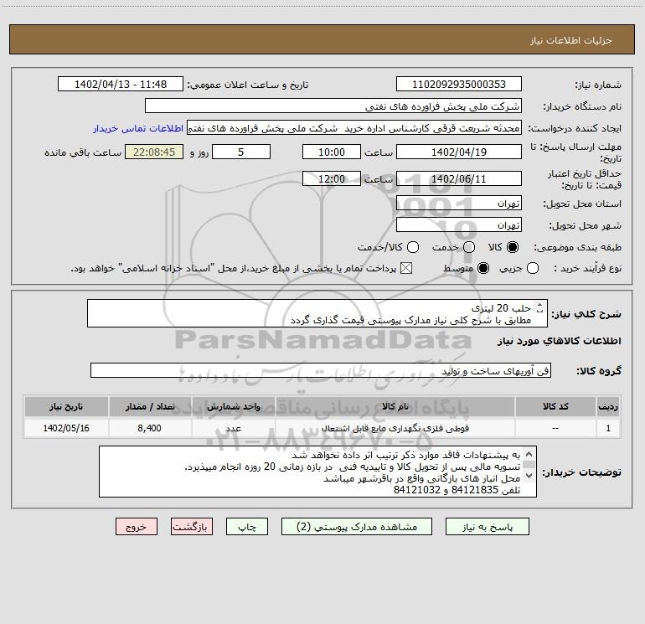Click the remaining time field 22:08:45
The height and width of the screenshot is (624, 645).
pos(154,152)
